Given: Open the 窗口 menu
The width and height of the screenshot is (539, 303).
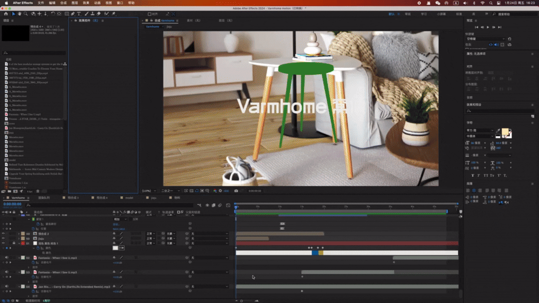Looking at the screenshot, I should (120, 3).
